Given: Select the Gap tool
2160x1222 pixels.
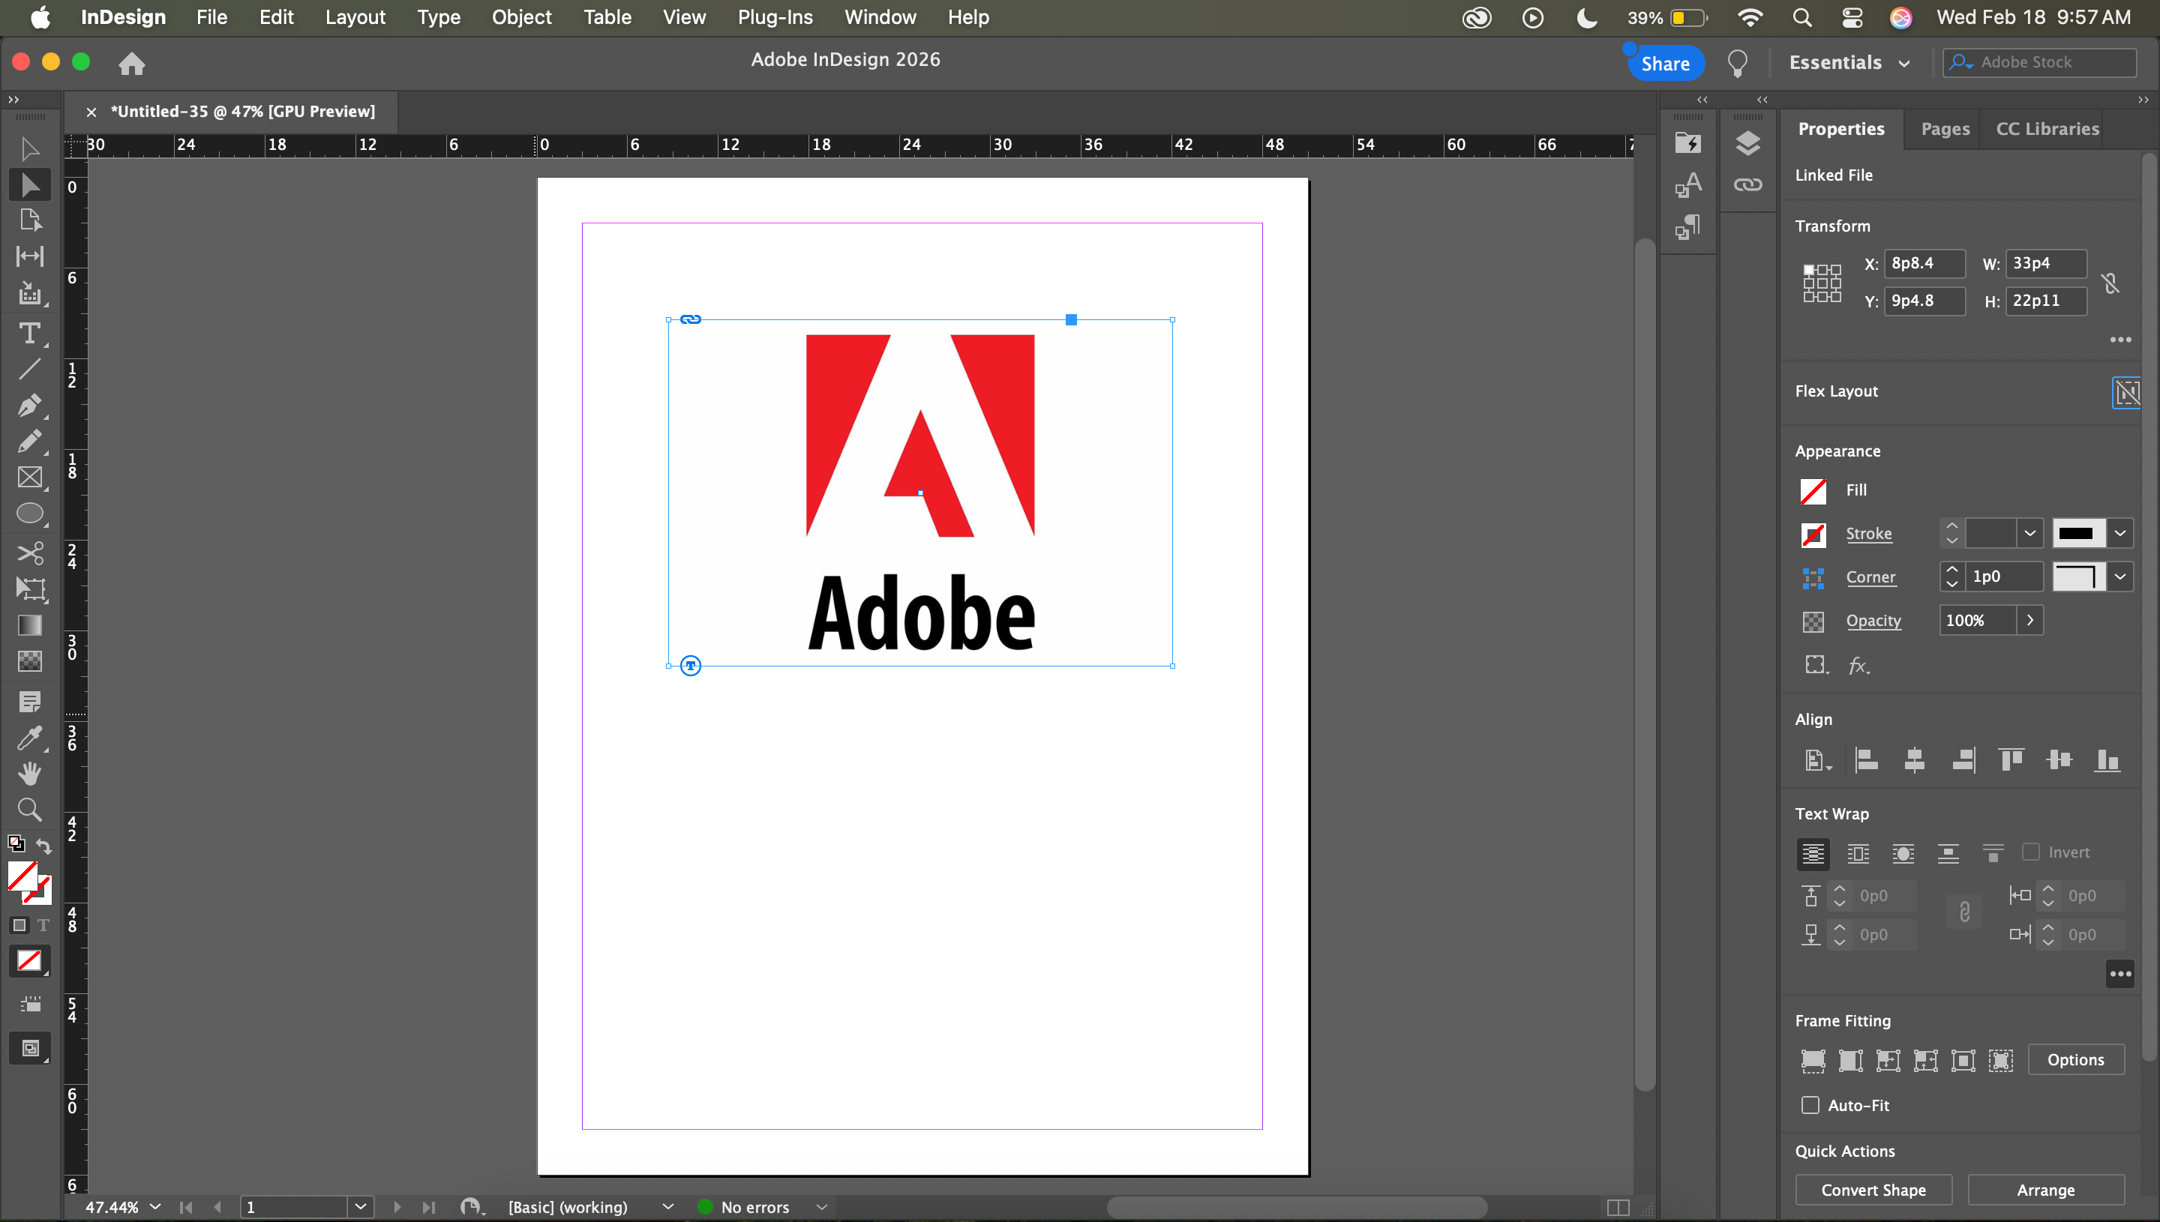Looking at the screenshot, I should (29, 256).
